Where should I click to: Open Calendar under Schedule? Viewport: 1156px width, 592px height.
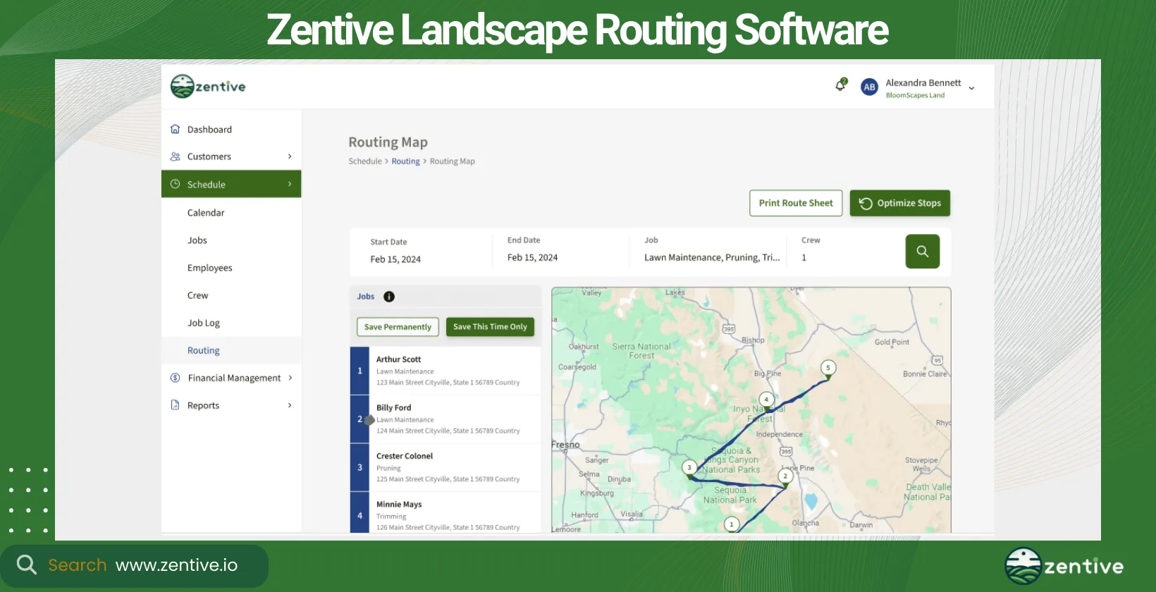point(206,212)
